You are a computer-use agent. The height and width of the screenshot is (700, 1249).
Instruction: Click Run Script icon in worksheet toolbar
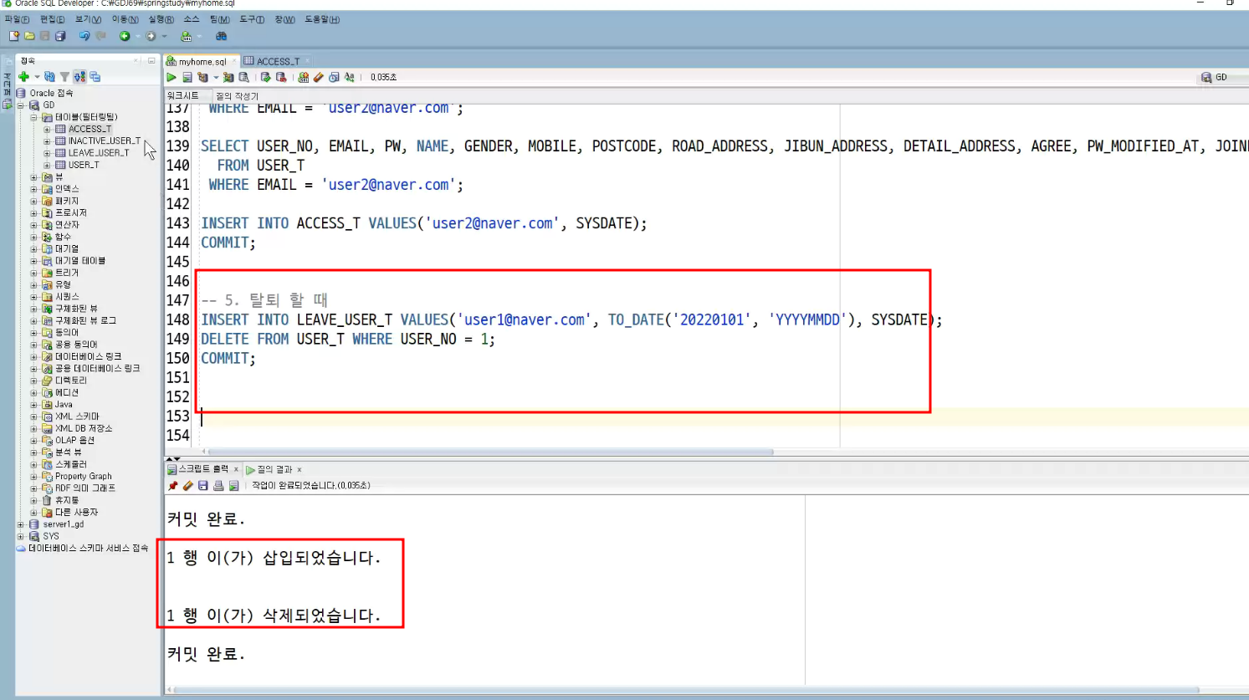187,77
